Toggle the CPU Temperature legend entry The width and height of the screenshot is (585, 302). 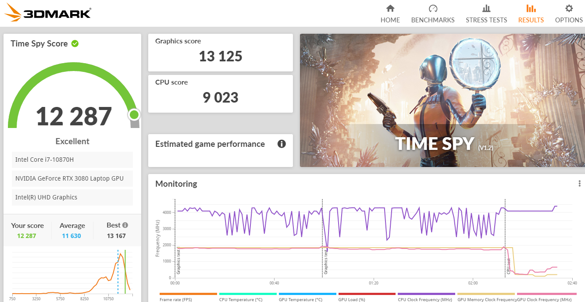click(x=248, y=297)
